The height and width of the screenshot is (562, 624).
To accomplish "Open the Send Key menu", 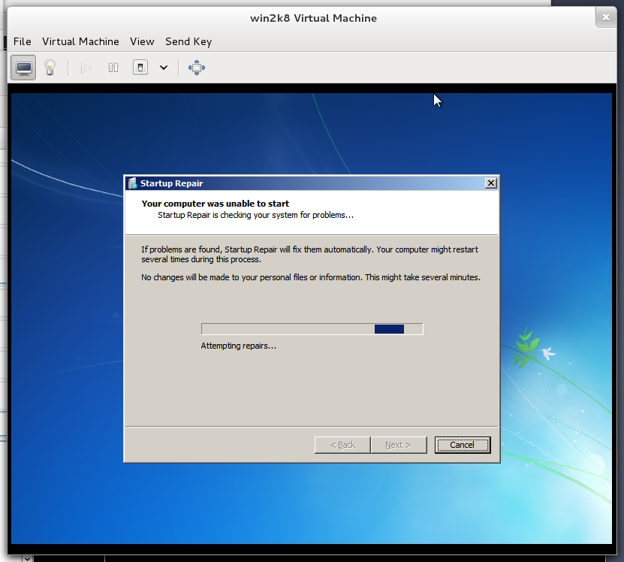I will click(x=188, y=41).
